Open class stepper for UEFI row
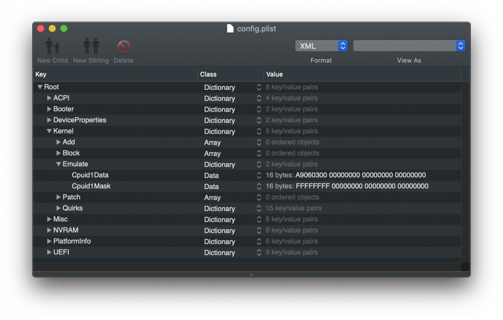This screenshot has width=503, height=320. point(259,252)
